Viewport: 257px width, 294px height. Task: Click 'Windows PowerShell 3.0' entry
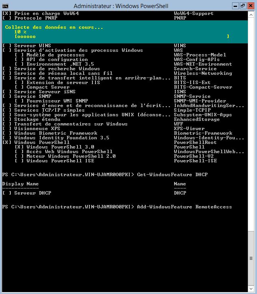tap(60, 147)
